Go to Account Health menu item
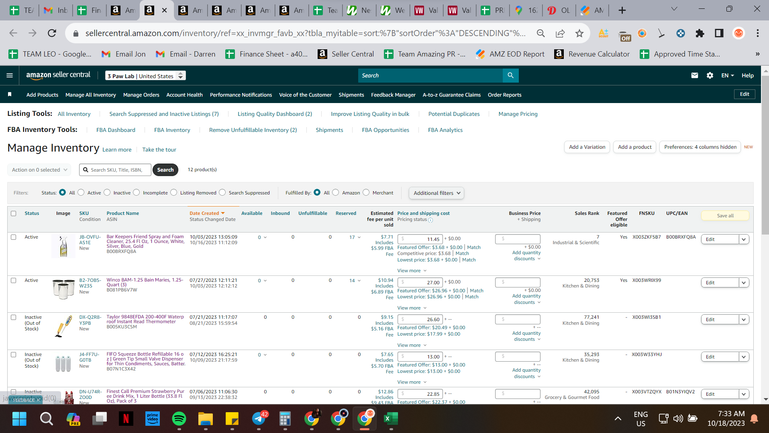 (x=184, y=95)
